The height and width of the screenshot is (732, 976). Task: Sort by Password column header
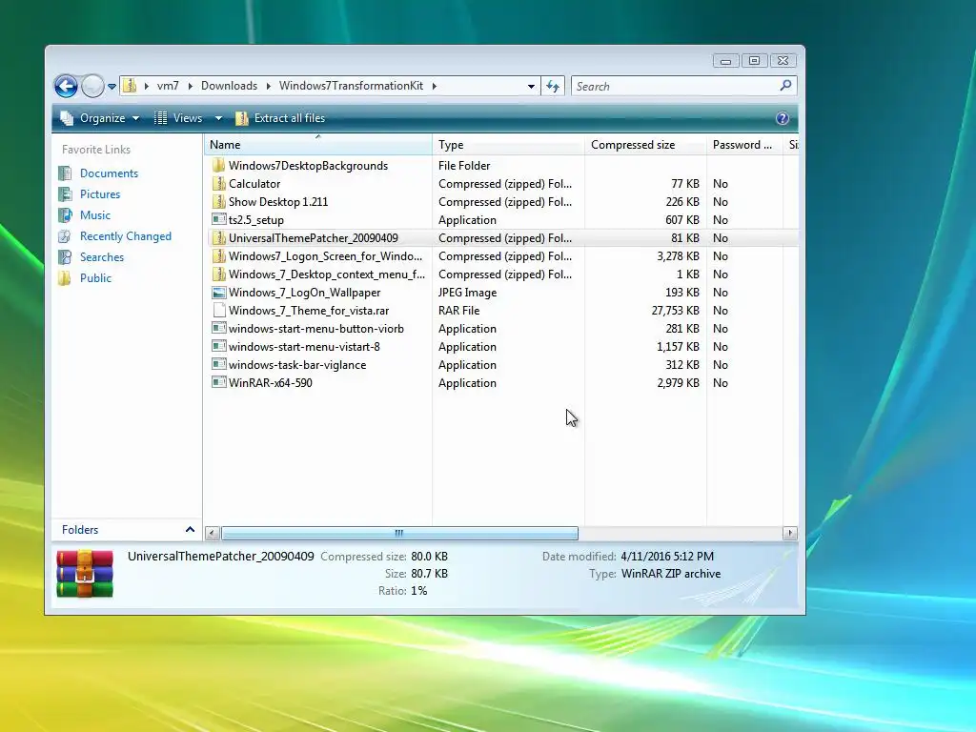click(x=744, y=145)
